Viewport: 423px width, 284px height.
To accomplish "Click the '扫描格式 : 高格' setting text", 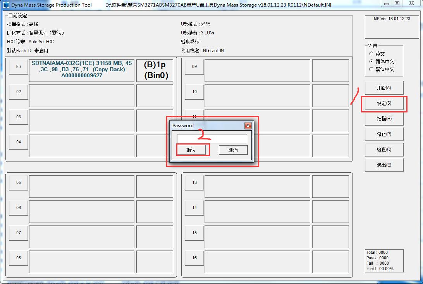I will [x=22, y=24].
